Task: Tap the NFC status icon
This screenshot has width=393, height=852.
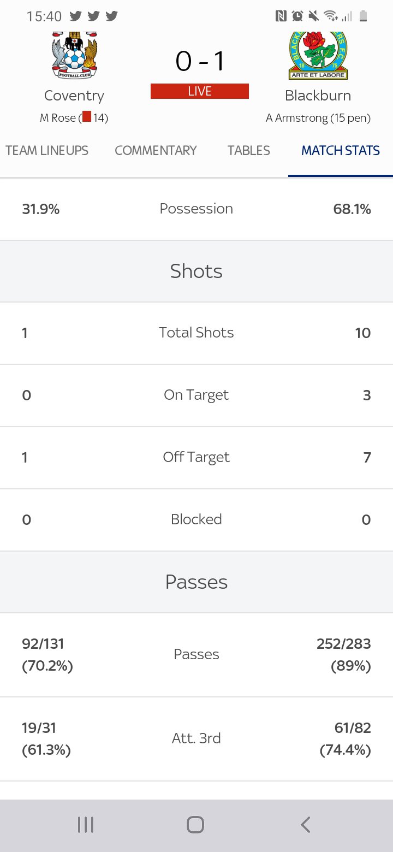Action: [x=281, y=16]
